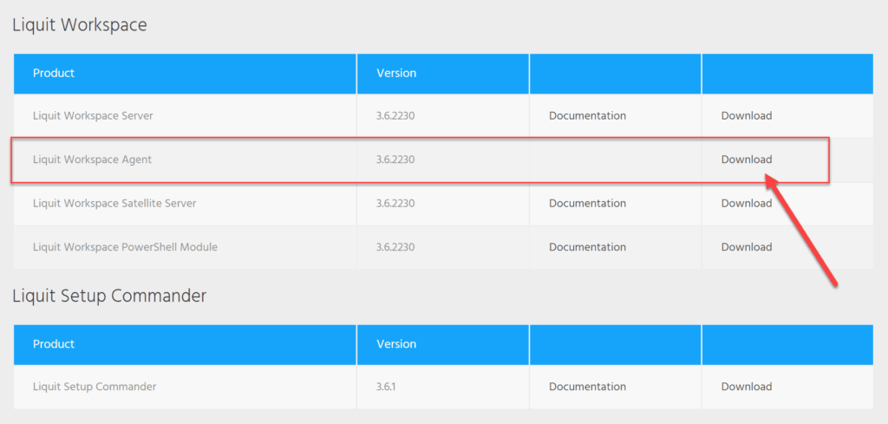Image resolution: width=888 pixels, height=424 pixels.
Task: Download Liquit Workspace Server
Action: click(x=746, y=116)
